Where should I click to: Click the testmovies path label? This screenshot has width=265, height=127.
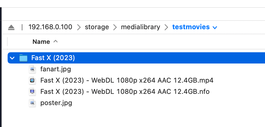pos(191,27)
